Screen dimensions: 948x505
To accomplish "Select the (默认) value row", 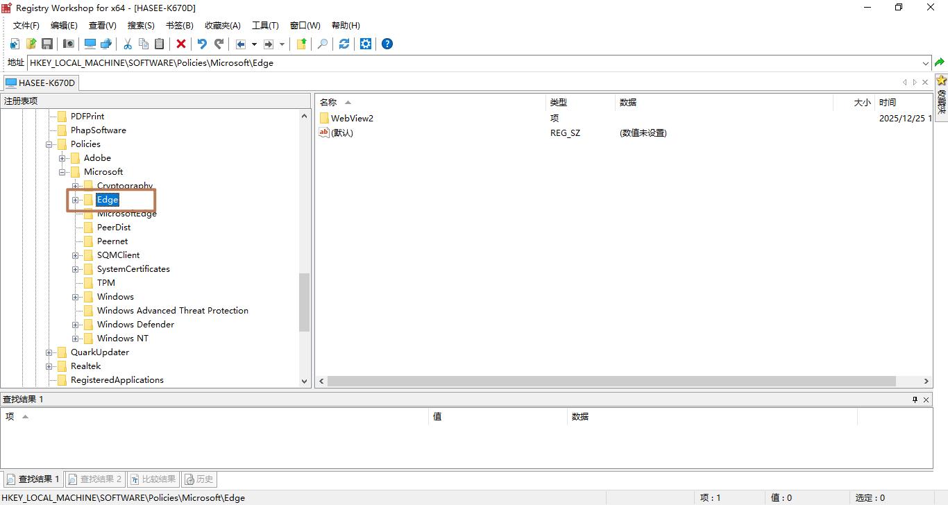I will tap(336, 133).
